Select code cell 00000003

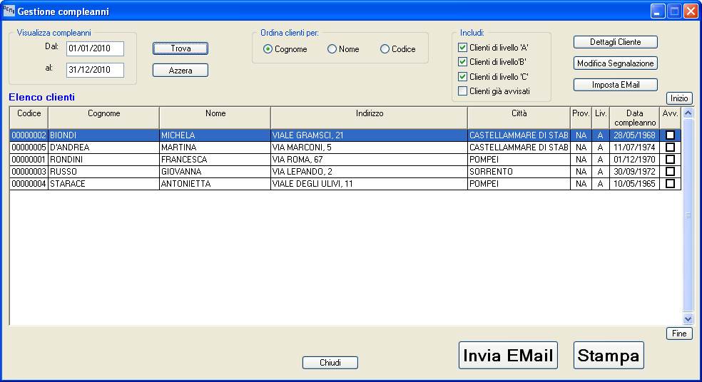click(29, 171)
